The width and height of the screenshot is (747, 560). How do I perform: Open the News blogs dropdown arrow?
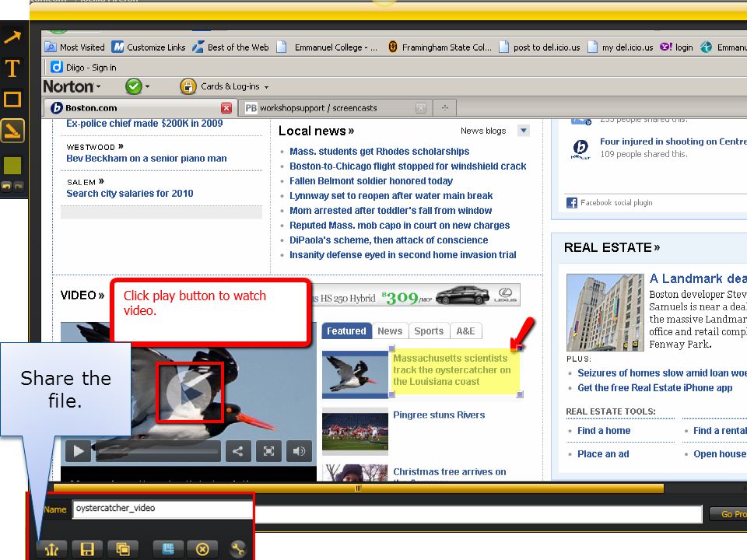tap(524, 131)
